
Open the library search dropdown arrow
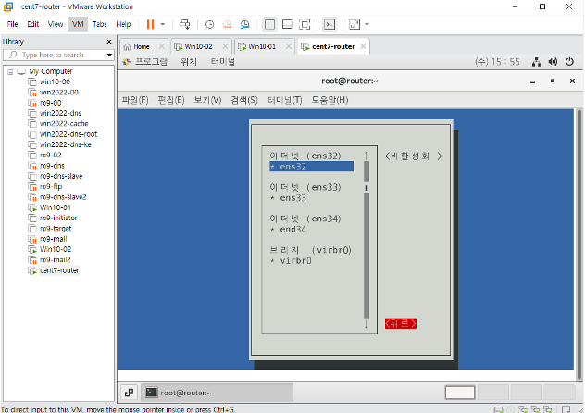coord(109,55)
